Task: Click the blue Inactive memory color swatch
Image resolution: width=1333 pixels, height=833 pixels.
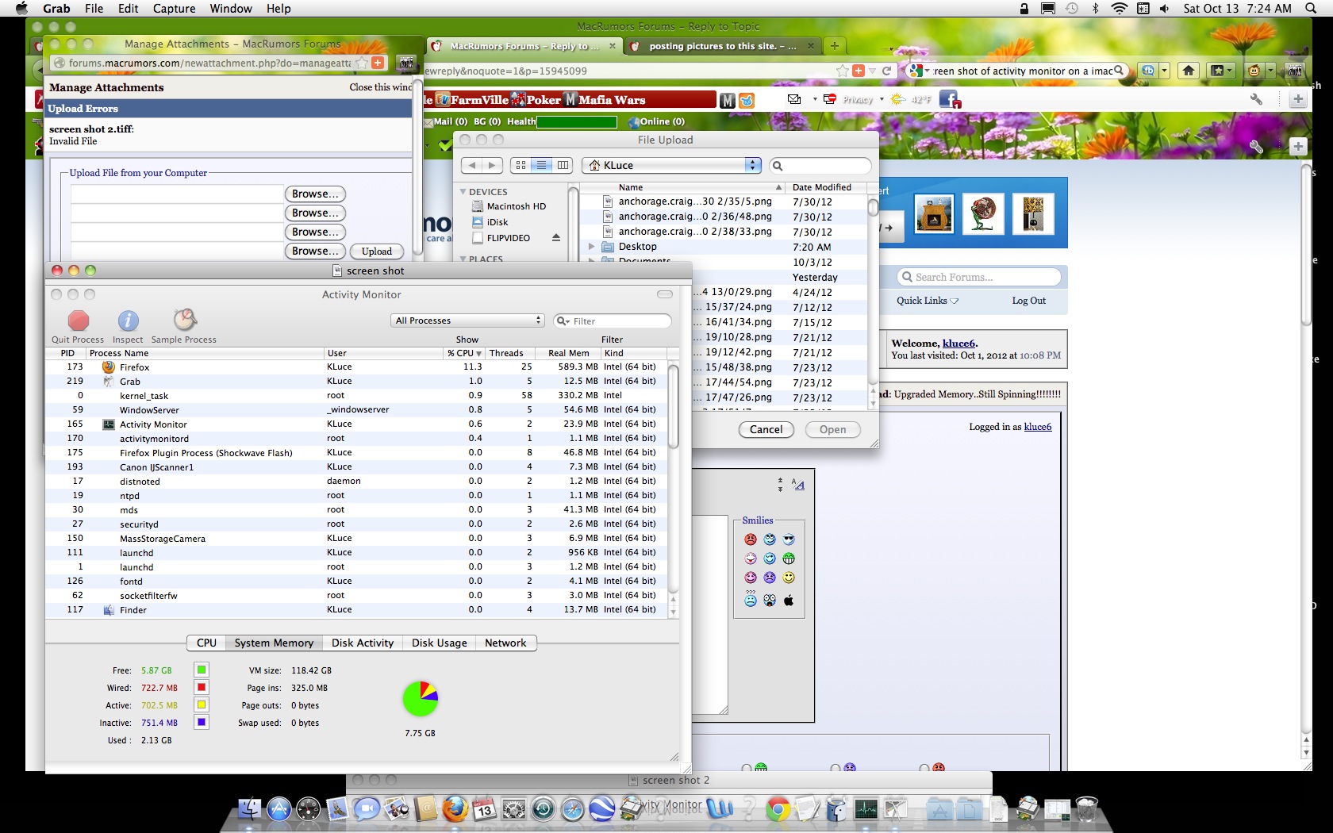Action: pos(202,723)
